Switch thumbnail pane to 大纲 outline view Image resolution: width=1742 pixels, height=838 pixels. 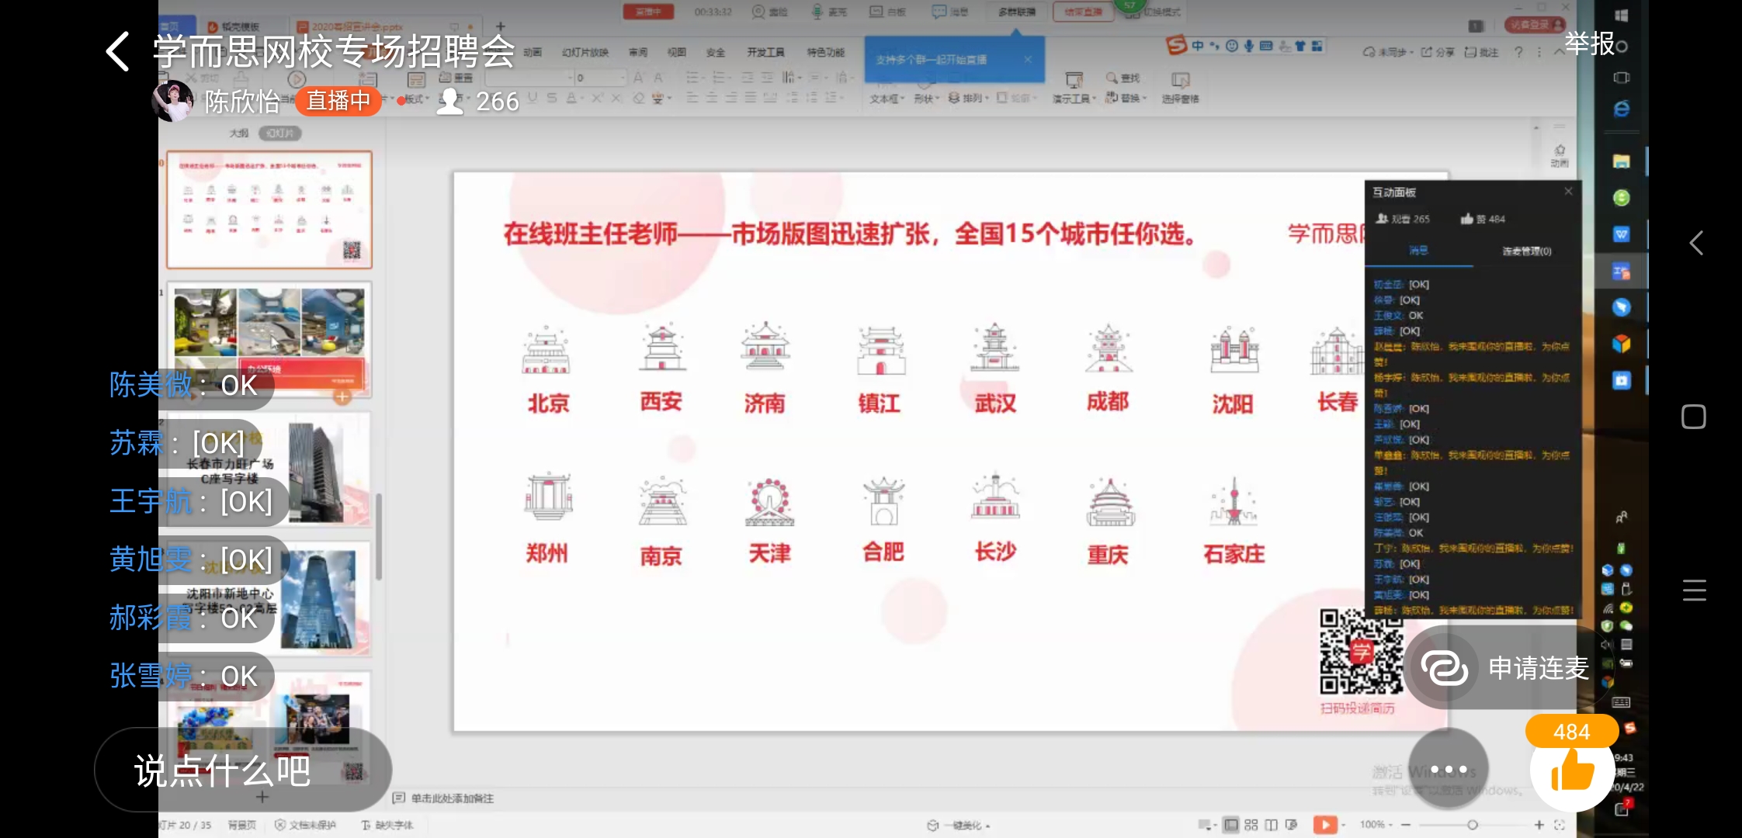pos(239,133)
